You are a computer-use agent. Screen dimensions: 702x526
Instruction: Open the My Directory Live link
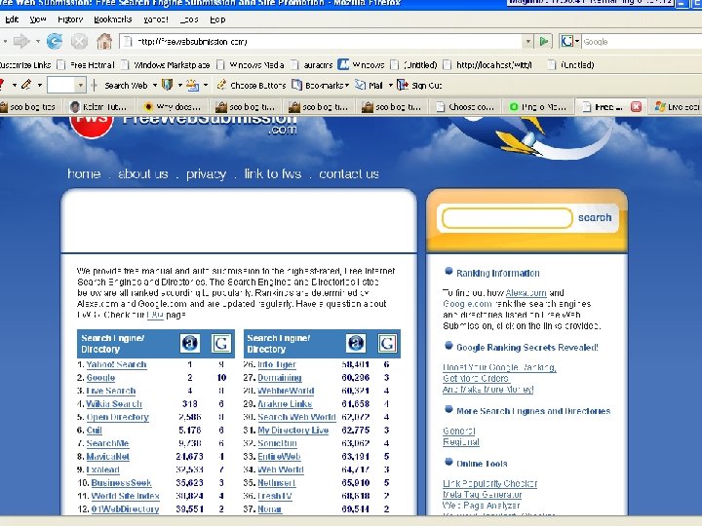(x=293, y=430)
